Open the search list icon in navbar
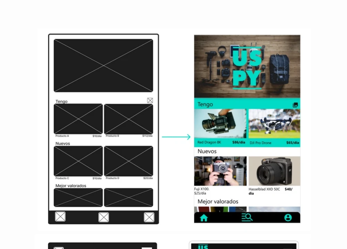347x249 pixels. pyautogui.click(x=247, y=217)
